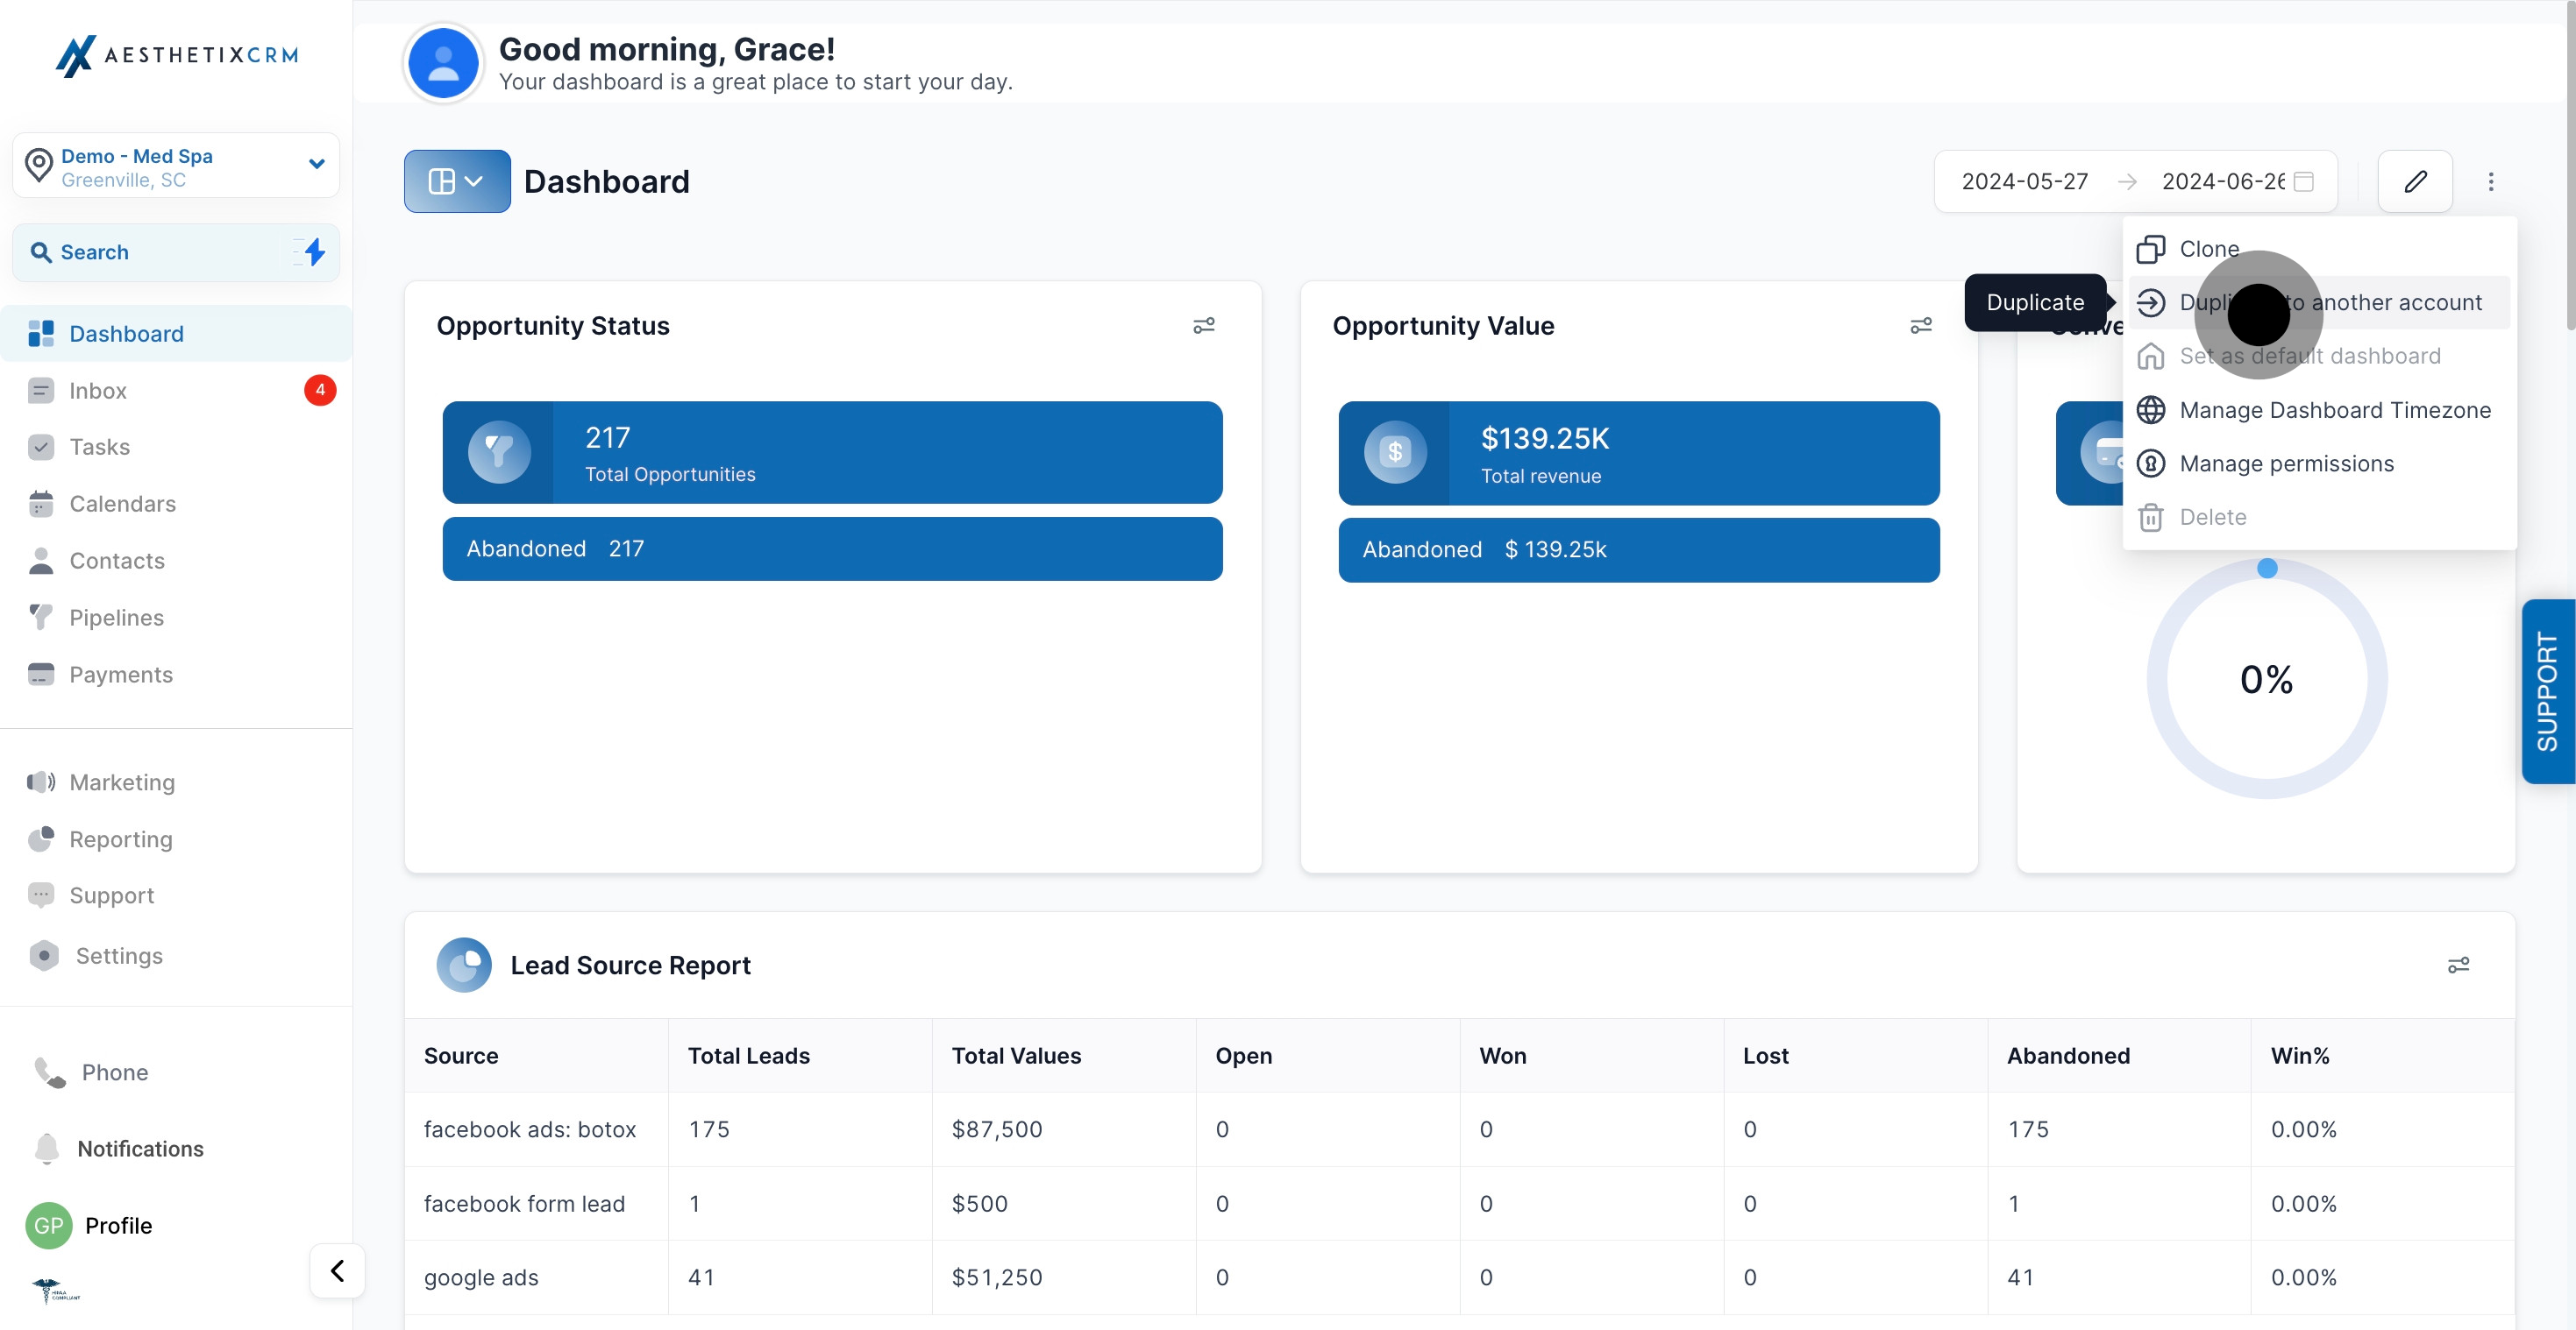This screenshot has height=1330, width=2576.
Task: Choose Manage permissions in the menu
Action: point(2285,463)
